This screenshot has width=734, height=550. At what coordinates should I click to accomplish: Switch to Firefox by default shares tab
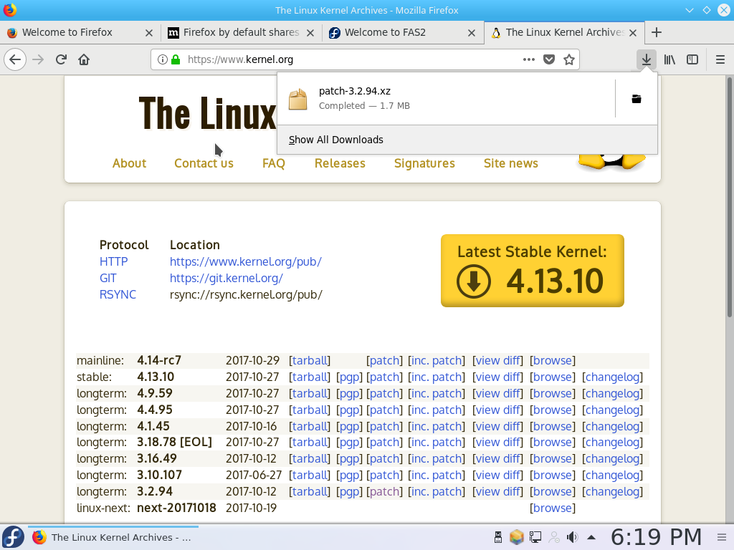coord(241,32)
